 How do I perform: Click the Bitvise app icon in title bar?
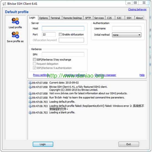pos(4,4)
